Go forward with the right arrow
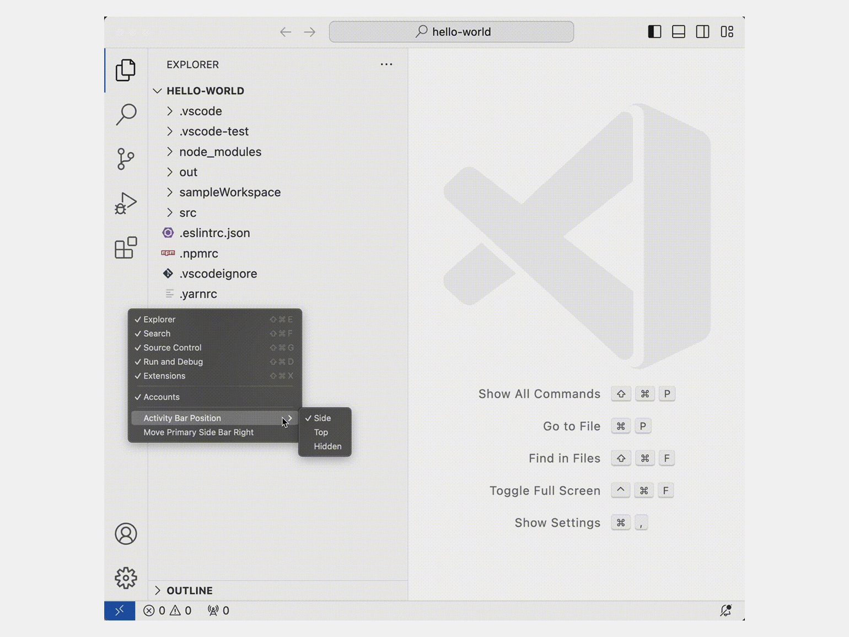Viewport: 849px width, 637px height. pyautogui.click(x=310, y=32)
